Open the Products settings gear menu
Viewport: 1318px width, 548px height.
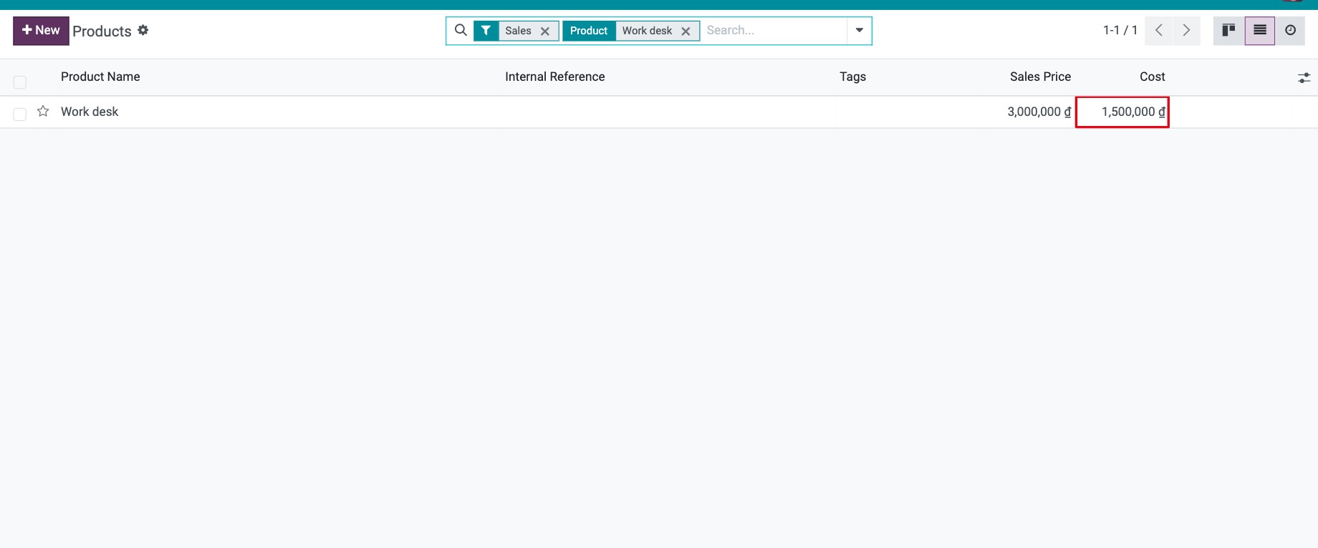click(x=143, y=30)
